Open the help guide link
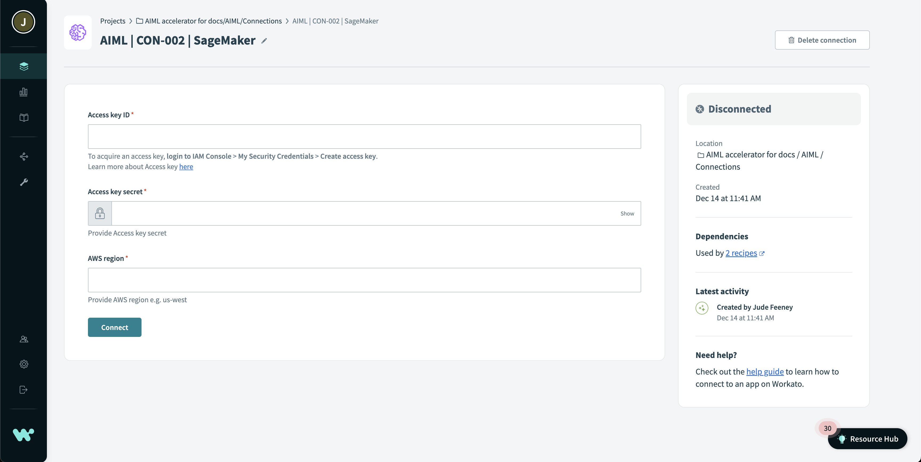Viewport: 921px width, 462px height. 765,372
